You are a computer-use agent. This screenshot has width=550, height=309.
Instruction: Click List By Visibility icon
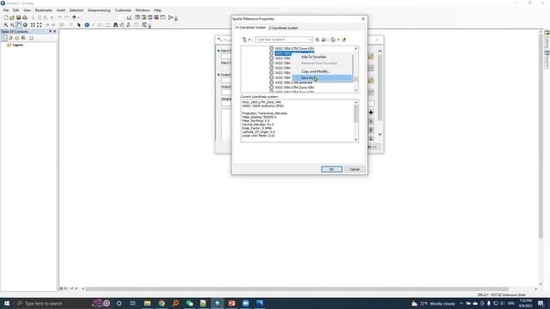tap(17, 38)
